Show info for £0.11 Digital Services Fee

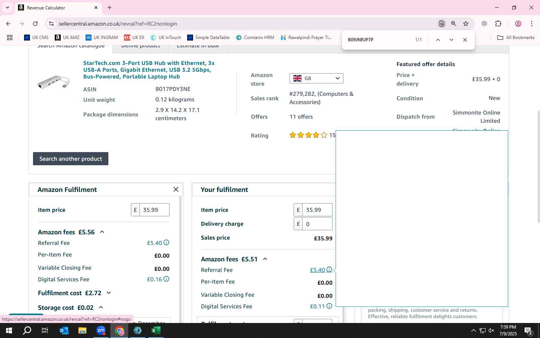pyautogui.click(x=329, y=306)
